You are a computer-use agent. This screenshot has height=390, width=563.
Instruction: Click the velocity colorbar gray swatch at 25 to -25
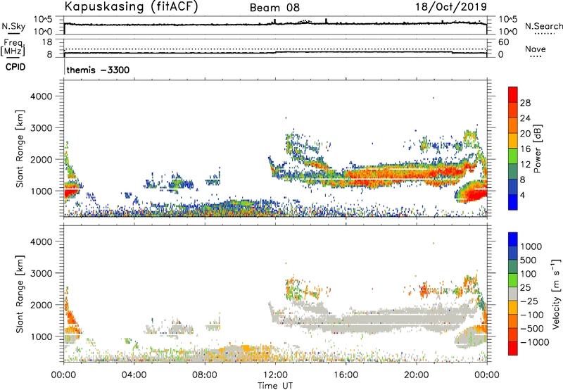pyautogui.click(x=513, y=294)
